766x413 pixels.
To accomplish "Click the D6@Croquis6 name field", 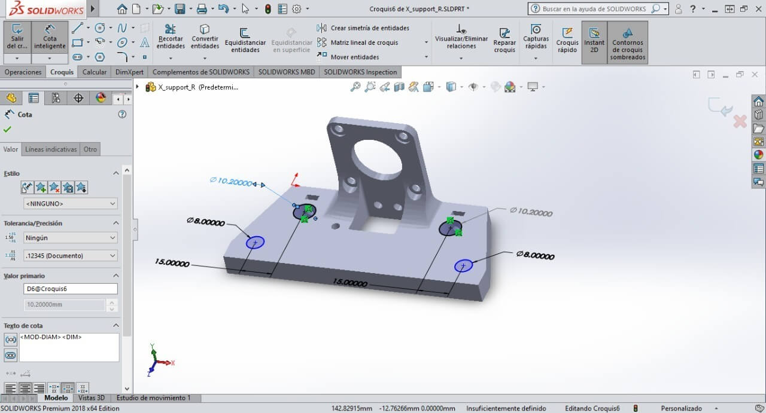I will coord(70,289).
